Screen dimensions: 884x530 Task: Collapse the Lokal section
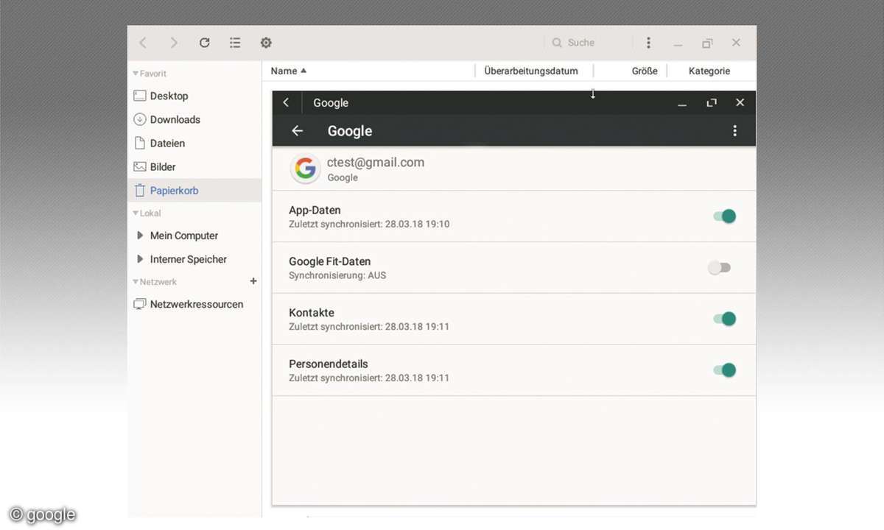point(136,213)
